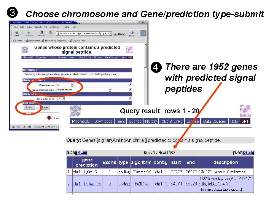Click the Composer icon in status bar

click(24, 127)
